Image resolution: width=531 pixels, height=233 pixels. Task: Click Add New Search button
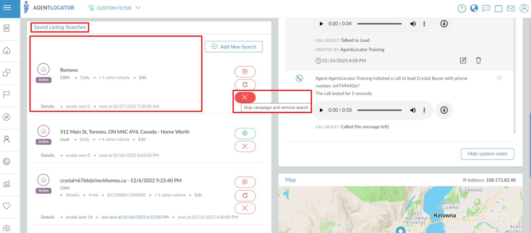(234, 46)
